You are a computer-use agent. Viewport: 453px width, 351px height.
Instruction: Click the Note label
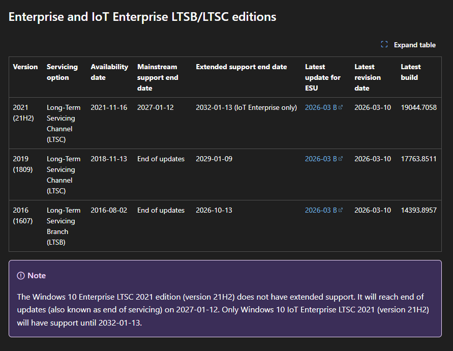(37, 276)
